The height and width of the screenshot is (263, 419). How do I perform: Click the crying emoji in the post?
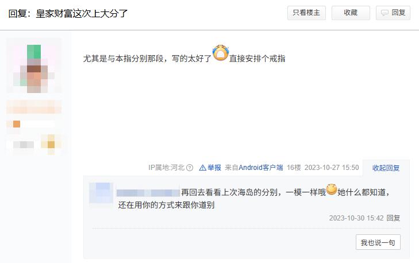click(x=221, y=53)
